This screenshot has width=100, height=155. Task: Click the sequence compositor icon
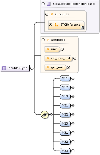(x=45, y=114)
